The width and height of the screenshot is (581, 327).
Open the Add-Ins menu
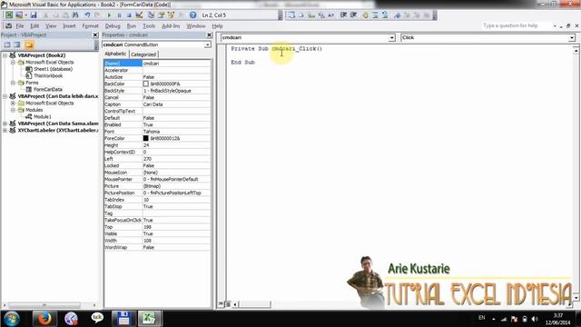pos(171,26)
